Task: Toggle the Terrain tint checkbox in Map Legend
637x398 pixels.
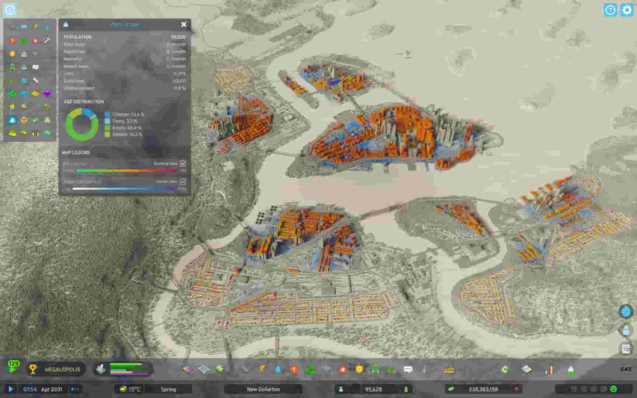Action: (x=182, y=182)
